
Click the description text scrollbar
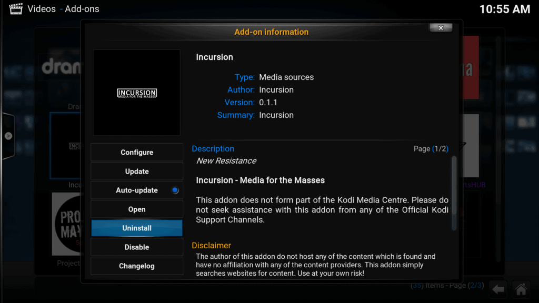[454, 193]
